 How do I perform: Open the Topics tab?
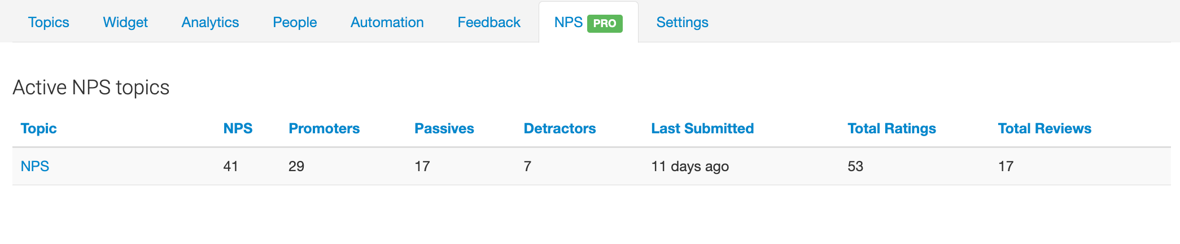click(49, 23)
